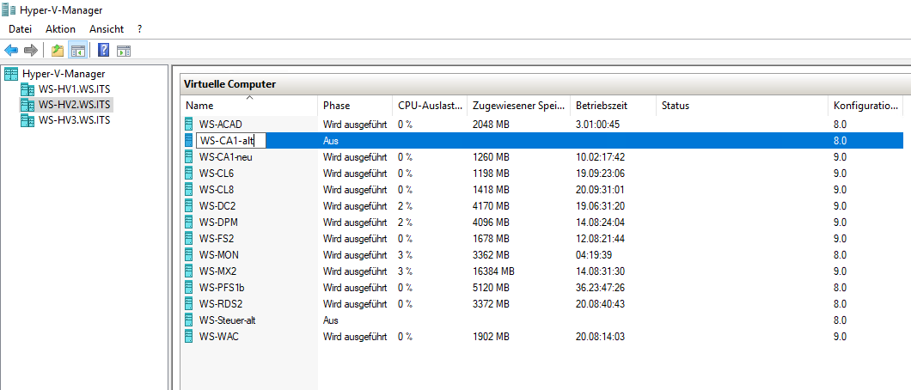Click the VM icon of WS-DC2
911x390 pixels.
pos(188,205)
